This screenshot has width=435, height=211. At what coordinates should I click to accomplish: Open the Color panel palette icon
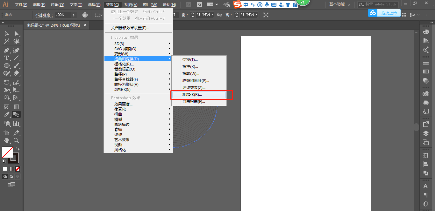click(x=426, y=32)
